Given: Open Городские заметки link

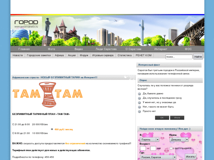Looking at the screenshot, I should click(39, 55).
